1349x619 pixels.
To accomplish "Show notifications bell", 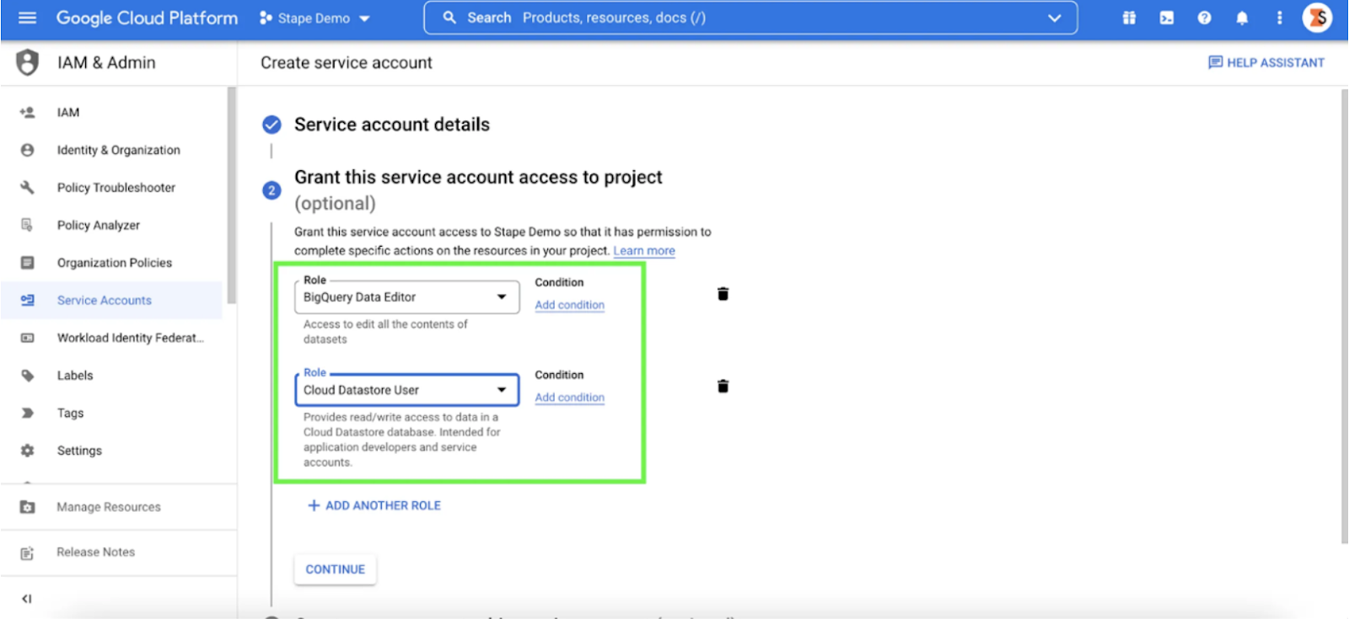I will (x=1242, y=18).
